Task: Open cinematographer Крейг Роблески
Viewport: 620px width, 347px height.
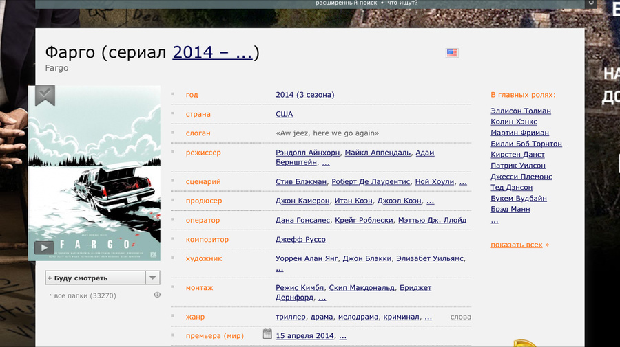Action: (x=364, y=220)
